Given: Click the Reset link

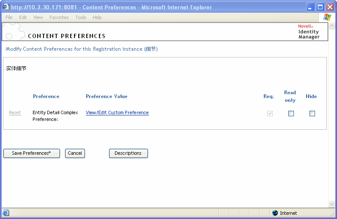Looking at the screenshot, I should click(15, 112).
